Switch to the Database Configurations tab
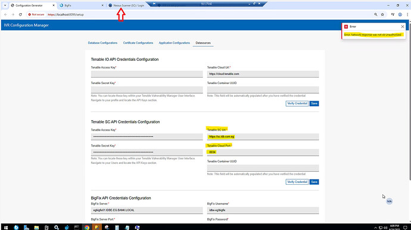 [x=102, y=43]
